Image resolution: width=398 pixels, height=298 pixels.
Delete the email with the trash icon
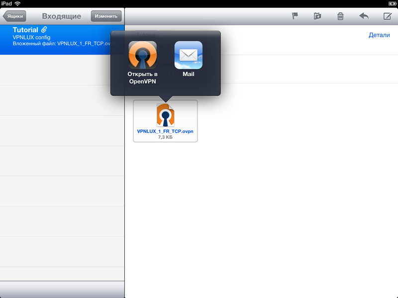click(x=340, y=16)
